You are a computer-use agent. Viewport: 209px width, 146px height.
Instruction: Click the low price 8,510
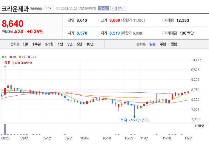[114, 33]
